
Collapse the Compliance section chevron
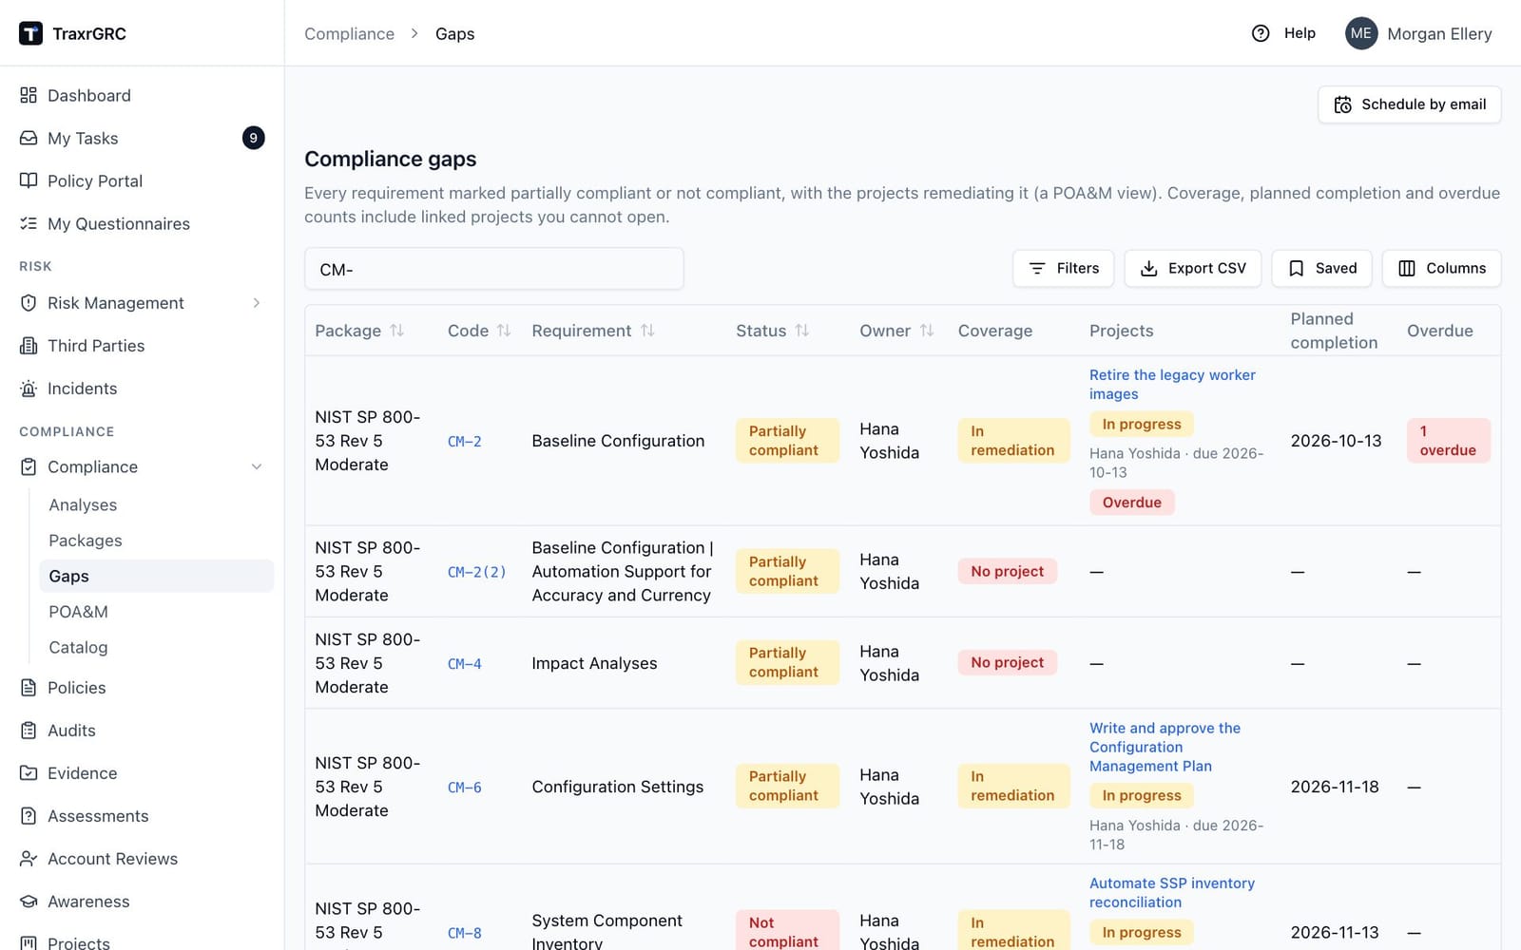coord(257,466)
